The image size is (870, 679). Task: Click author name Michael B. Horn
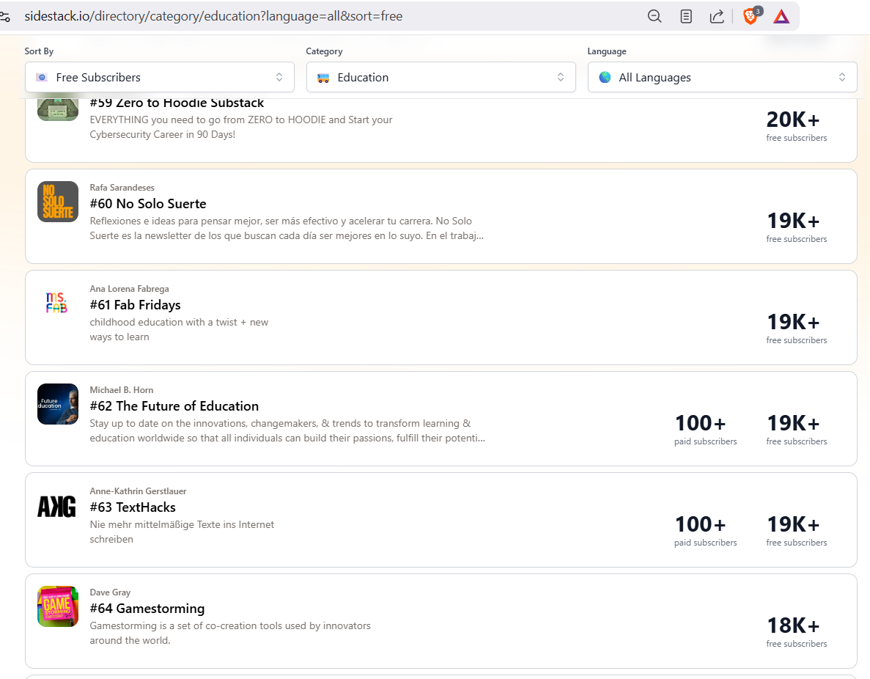[x=122, y=390]
